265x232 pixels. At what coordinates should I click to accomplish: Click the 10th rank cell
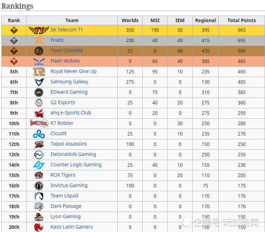(x=14, y=124)
